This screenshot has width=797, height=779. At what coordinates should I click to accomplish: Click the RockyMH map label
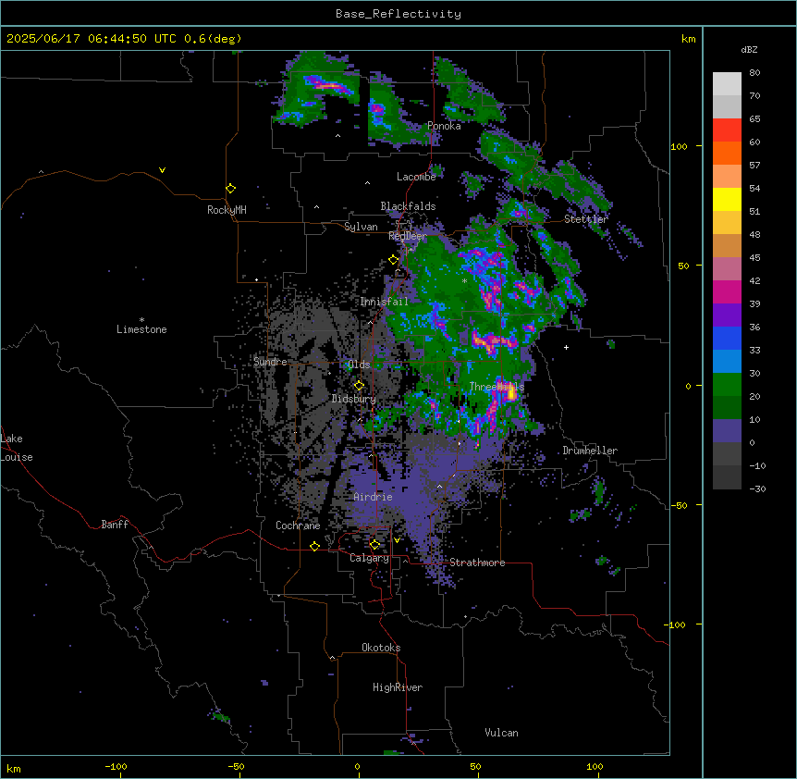tap(227, 210)
